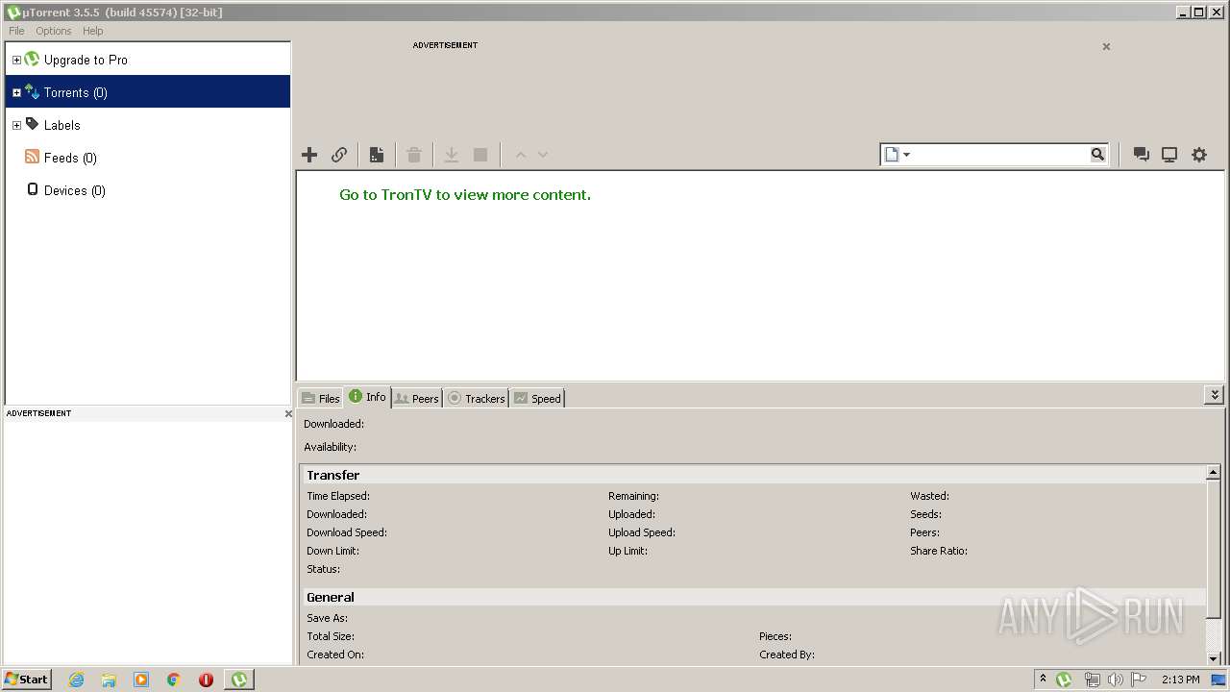Switch to the Info tab
Image resolution: width=1230 pixels, height=692 pixels.
tap(368, 397)
